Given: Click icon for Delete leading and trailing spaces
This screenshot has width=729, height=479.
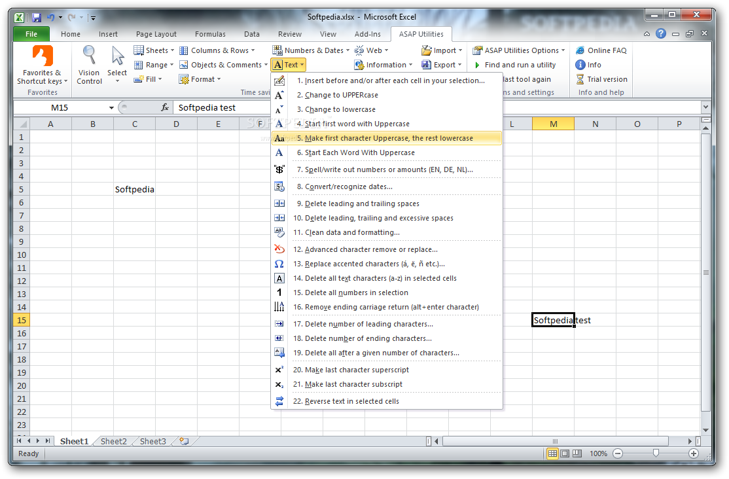Looking at the screenshot, I should point(279,204).
